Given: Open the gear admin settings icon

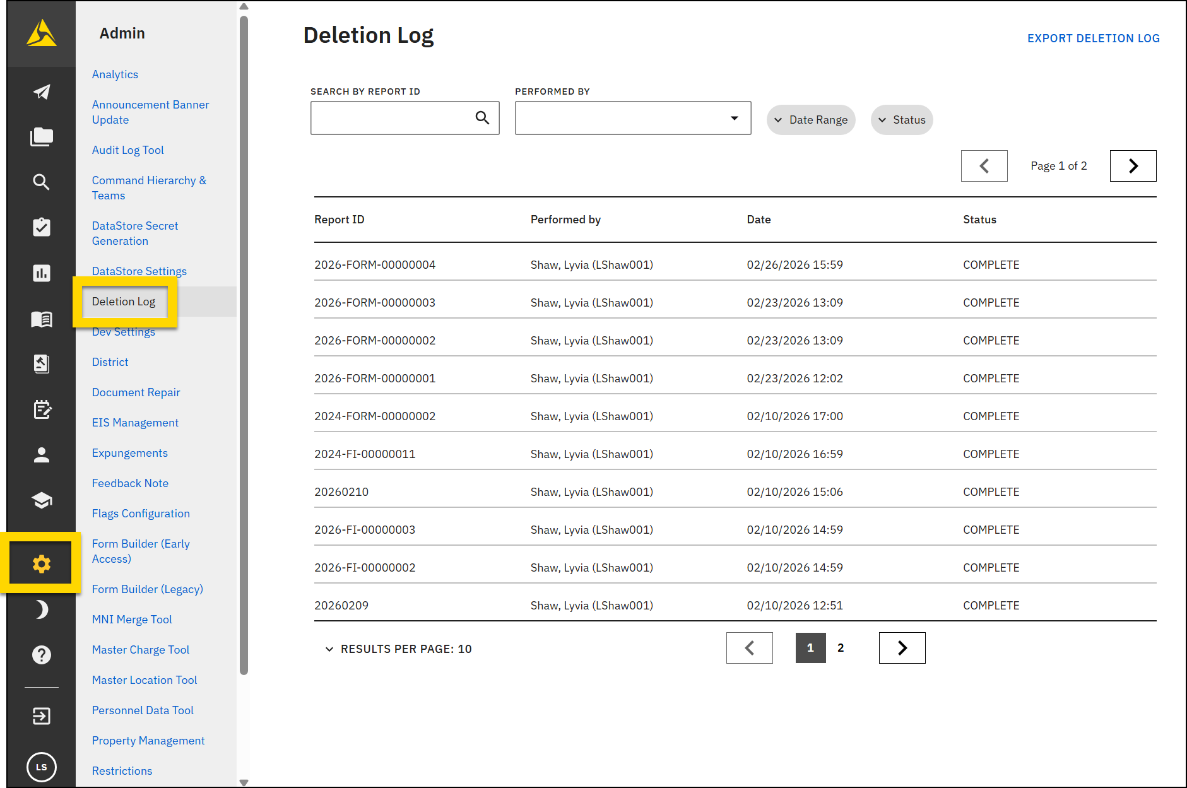Looking at the screenshot, I should (x=42, y=563).
